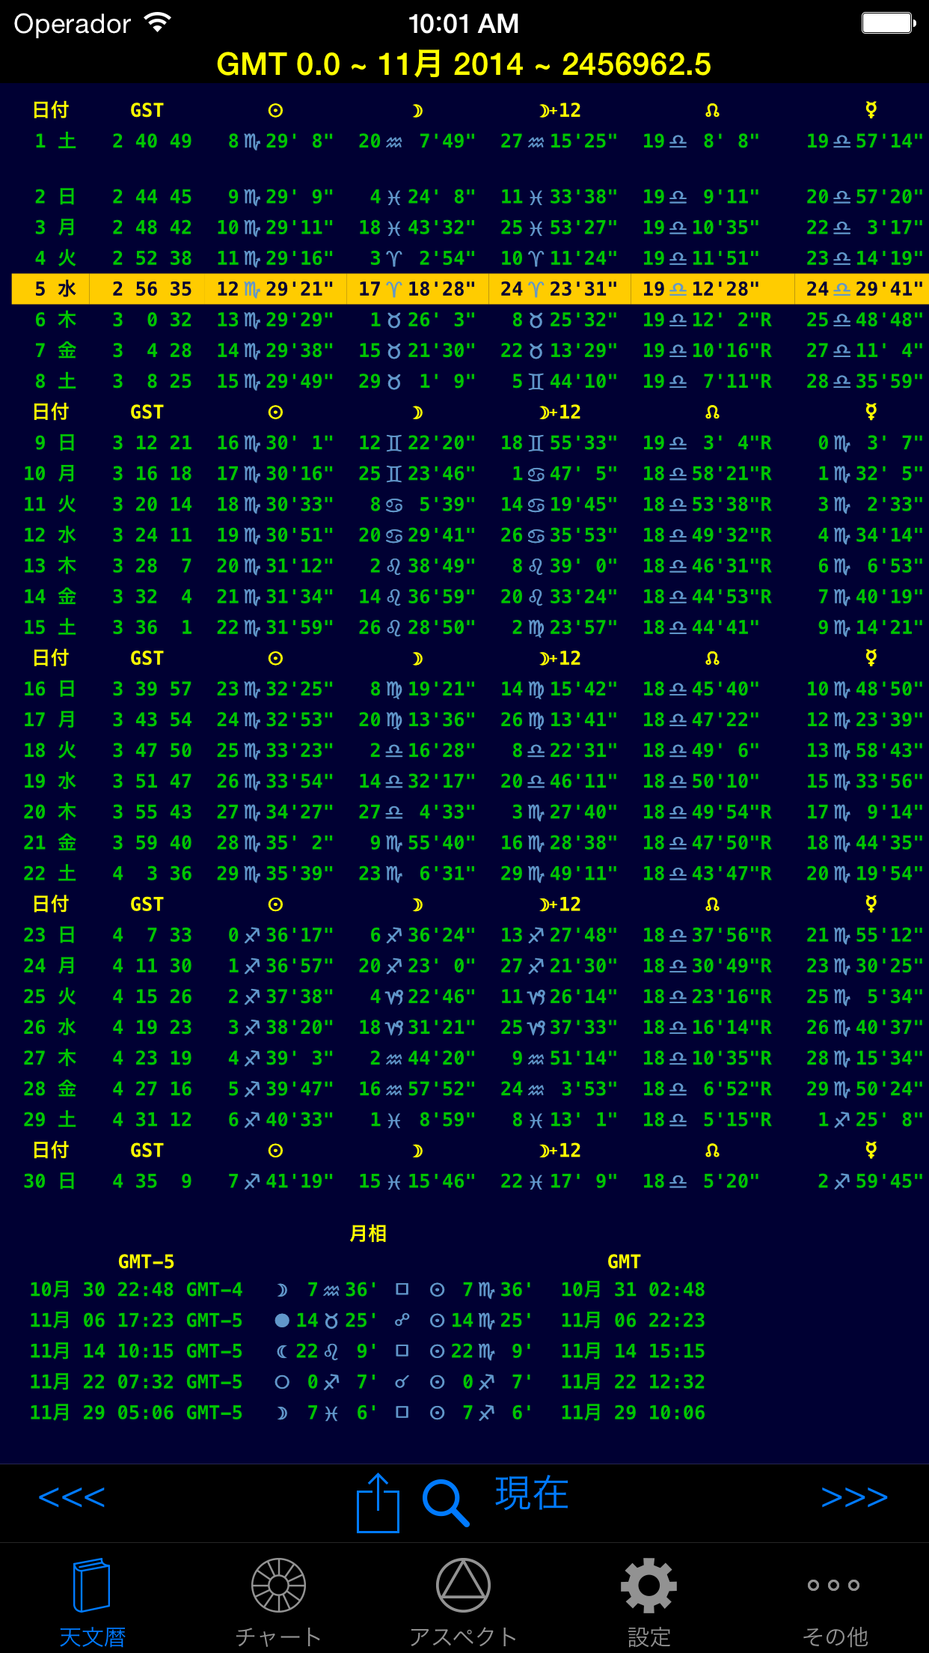929x1653 pixels.
Task: Tap Sun symbol in 11月 06 moon phase row
Action: [438, 1321]
